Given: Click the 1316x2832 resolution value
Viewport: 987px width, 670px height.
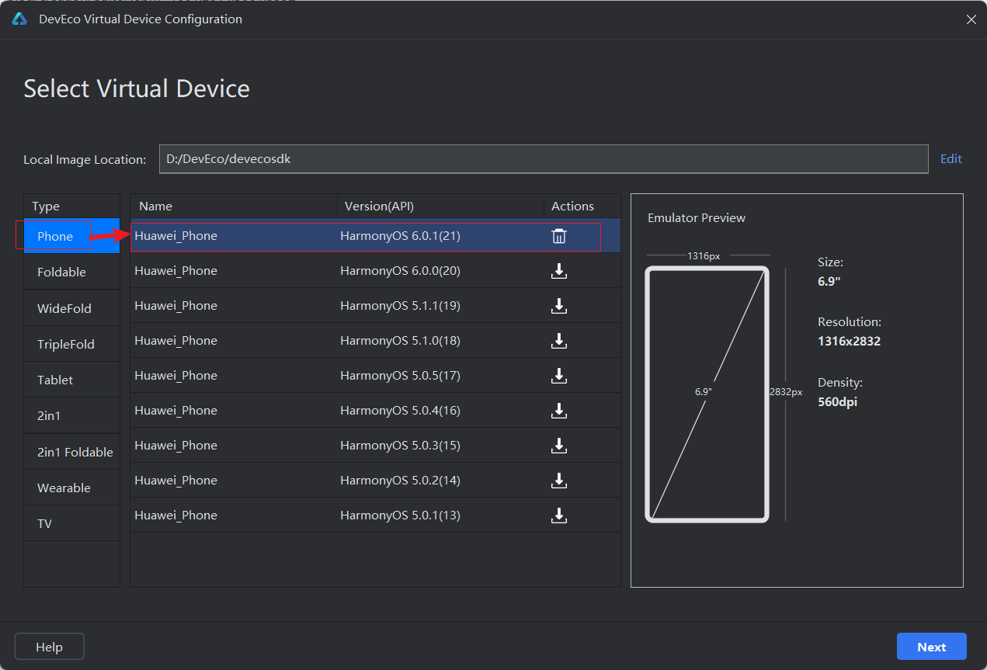Looking at the screenshot, I should point(849,341).
